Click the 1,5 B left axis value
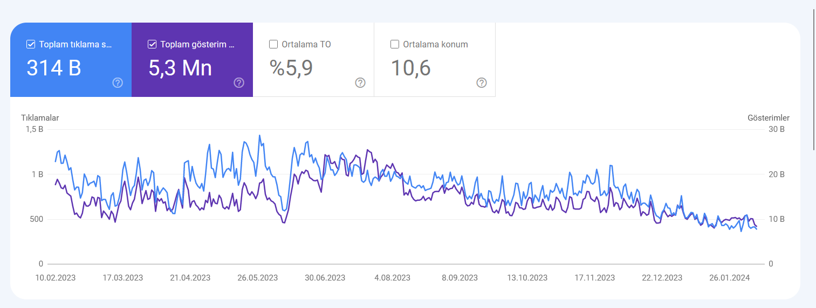 (x=35, y=129)
